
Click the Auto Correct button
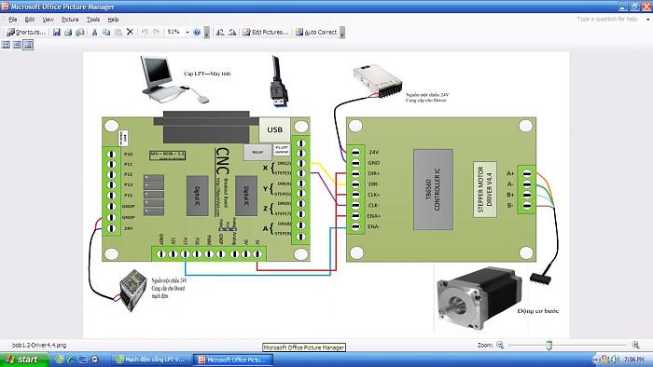point(316,32)
